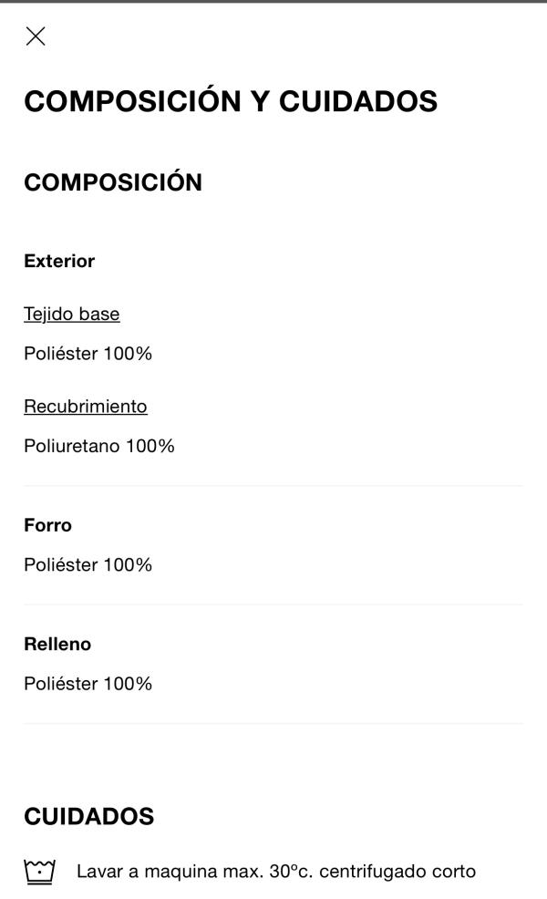This screenshot has width=547, height=899.
Task: Click the divider line below Poliuretano 100%
Action: coord(273,486)
